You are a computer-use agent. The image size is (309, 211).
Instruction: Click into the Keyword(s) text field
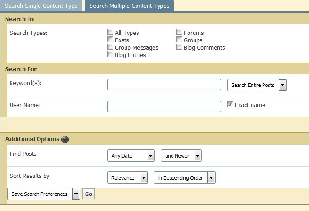(x=164, y=85)
